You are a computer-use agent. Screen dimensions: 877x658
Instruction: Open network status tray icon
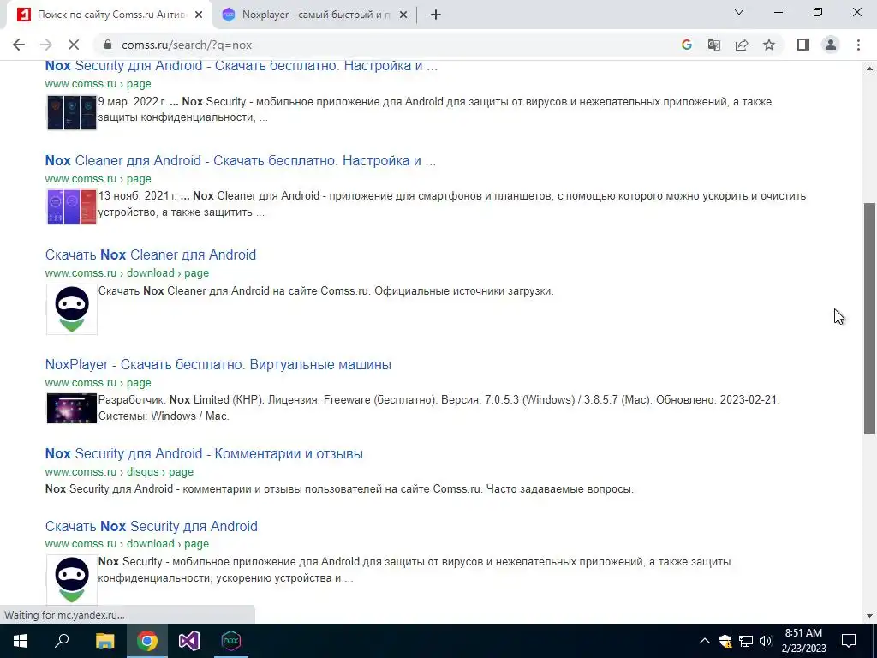[746, 641]
